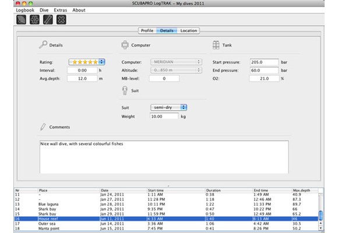Open the Extras menu
The width and height of the screenshot is (338, 233).
click(x=61, y=10)
